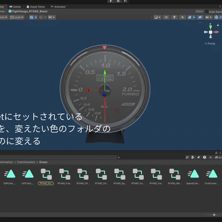This screenshot has width=222, height=222.
Task: Click orientation gizmo center cube
Action: coord(210,32)
